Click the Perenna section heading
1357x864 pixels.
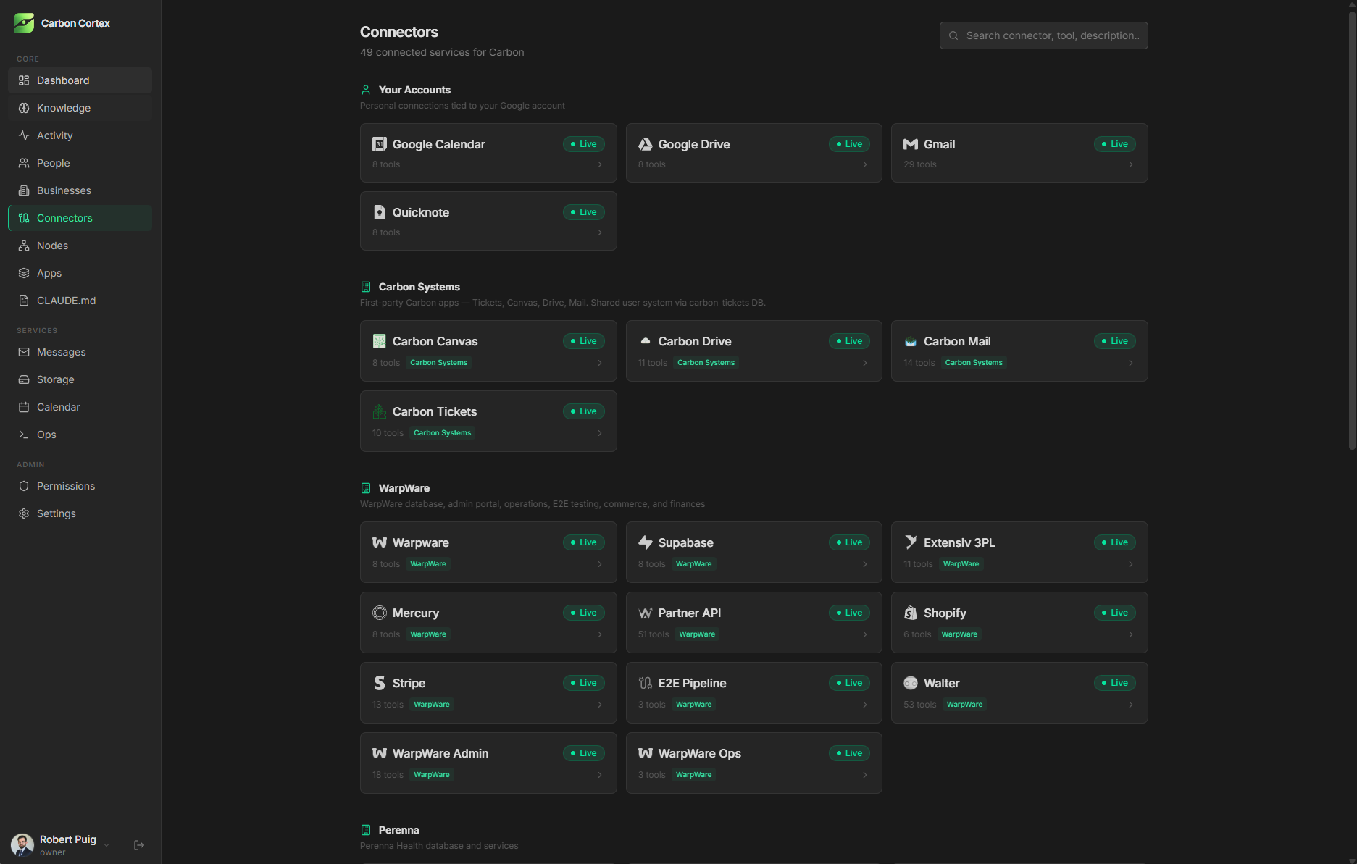398,830
